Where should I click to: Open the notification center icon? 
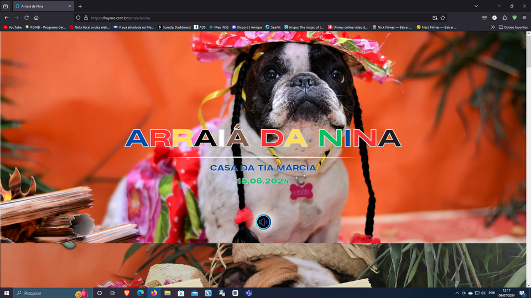tap(523, 293)
